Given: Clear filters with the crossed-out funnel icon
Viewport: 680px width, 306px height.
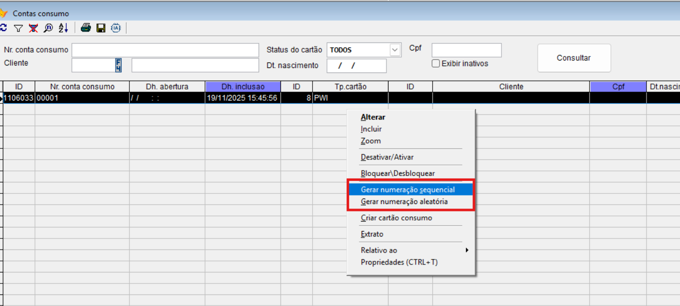Looking at the screenshot, I should point(33,28).
